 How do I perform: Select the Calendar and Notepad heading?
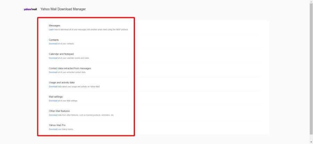(x=61, y=54)
